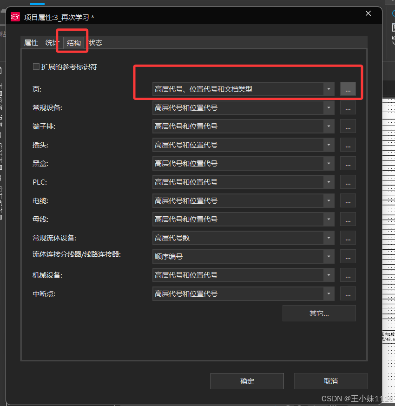Switch to the 属性 tab
395x406 pixels.
tap(31, 42)
